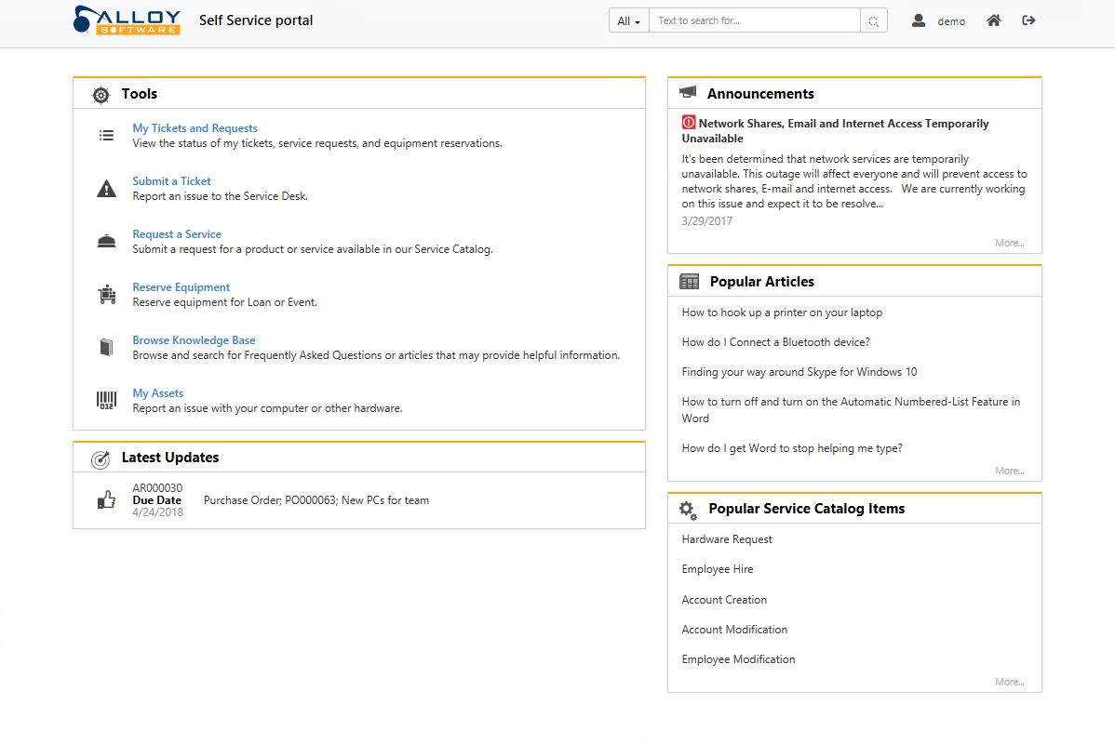Click the demo username text
The image size is (1115, 744).
(x=951, y=21)
